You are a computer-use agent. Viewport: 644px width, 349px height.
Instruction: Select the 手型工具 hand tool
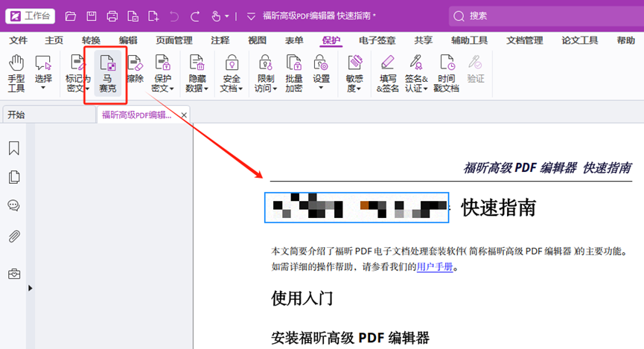(16, 73)
